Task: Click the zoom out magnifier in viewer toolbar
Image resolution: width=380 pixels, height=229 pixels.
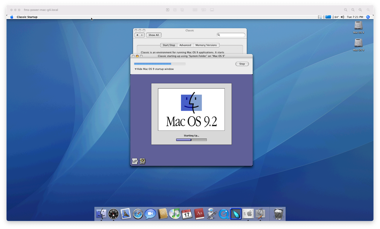Action: 346,10
